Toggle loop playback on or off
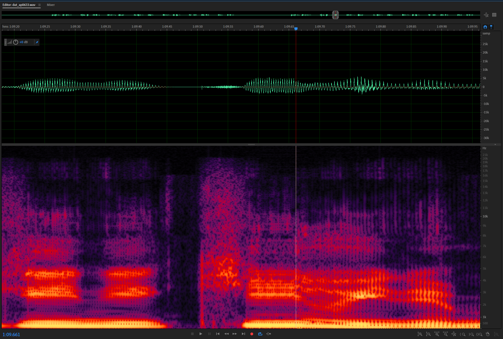 pos(260,334)
